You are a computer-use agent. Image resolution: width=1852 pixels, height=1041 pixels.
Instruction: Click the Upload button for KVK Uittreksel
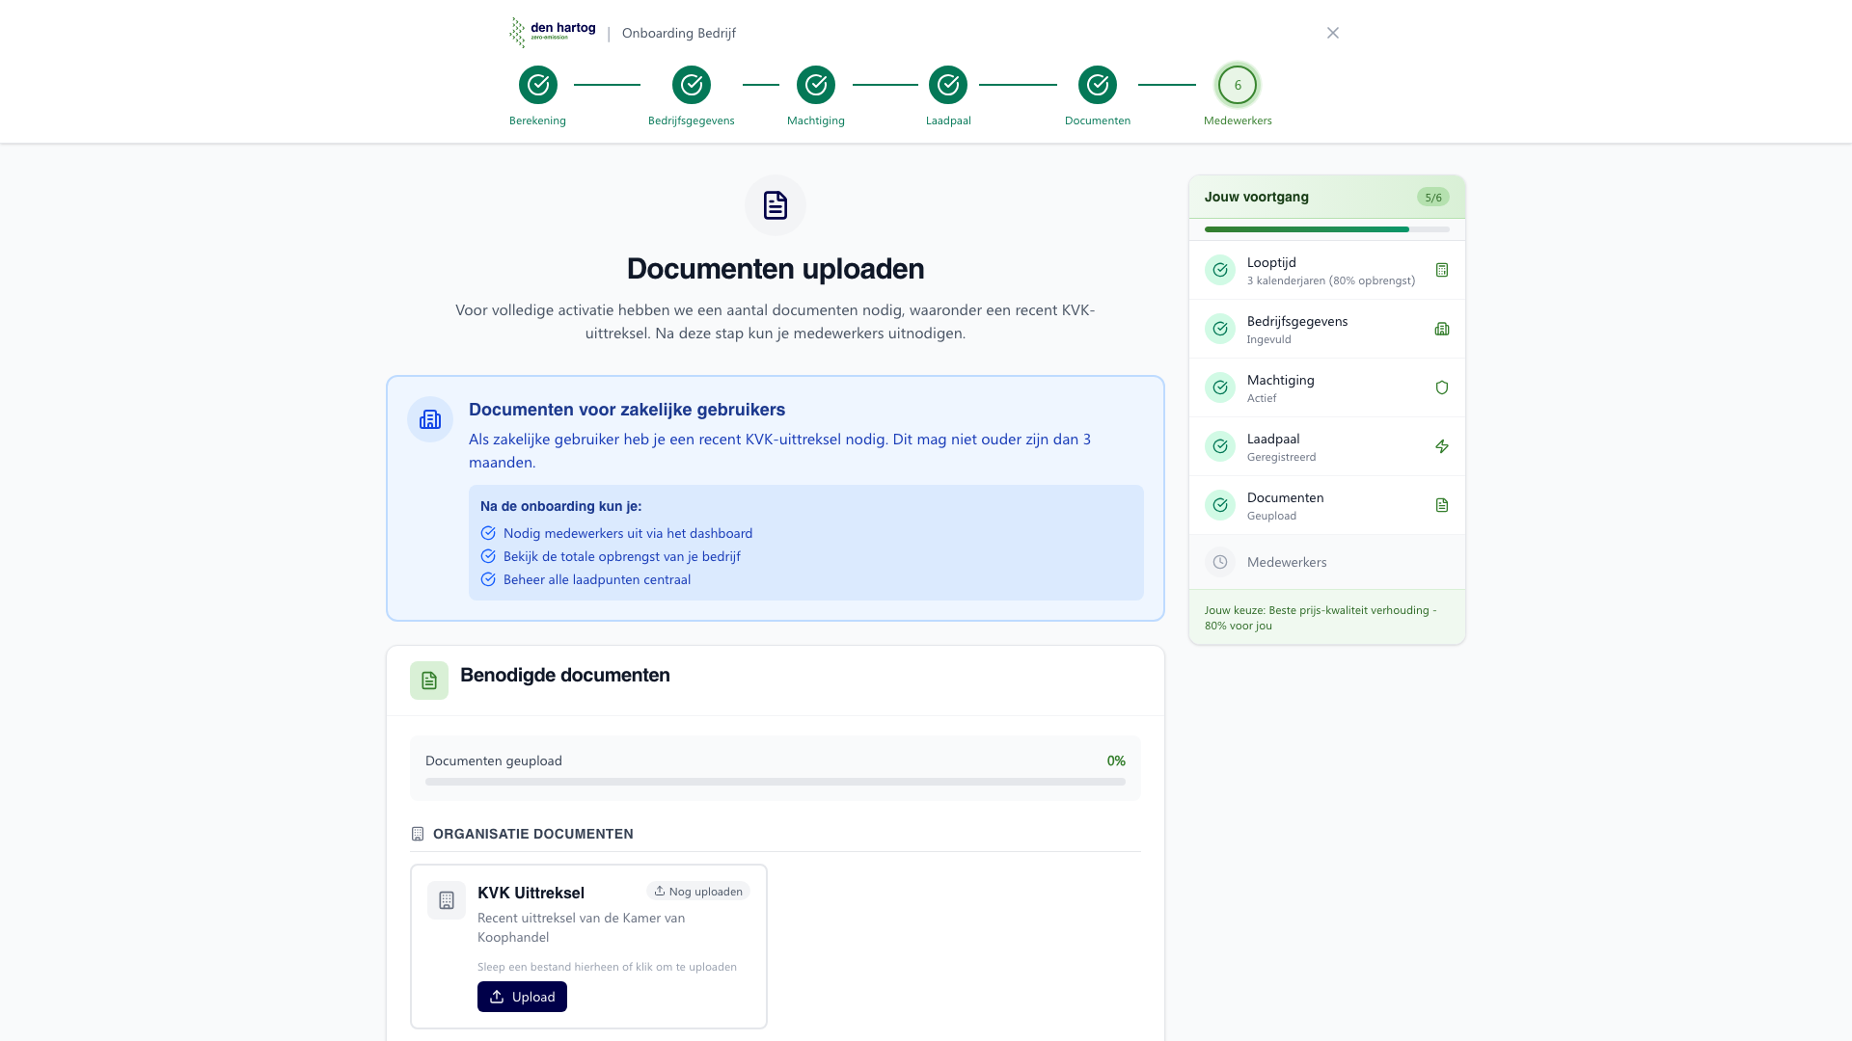point(522,996)
